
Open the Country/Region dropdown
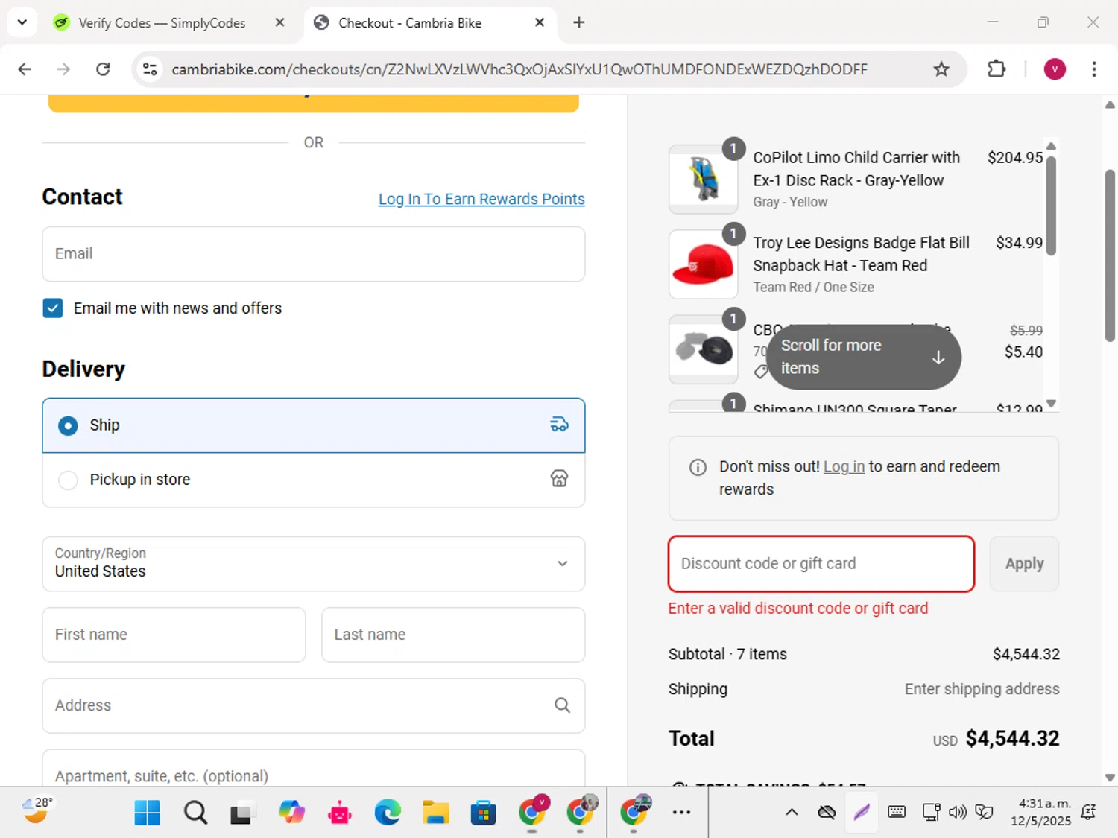(314, 564)
